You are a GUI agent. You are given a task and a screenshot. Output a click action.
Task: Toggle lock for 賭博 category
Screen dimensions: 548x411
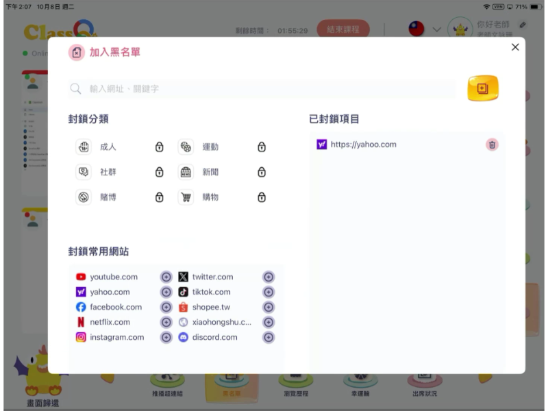point(159,197)
